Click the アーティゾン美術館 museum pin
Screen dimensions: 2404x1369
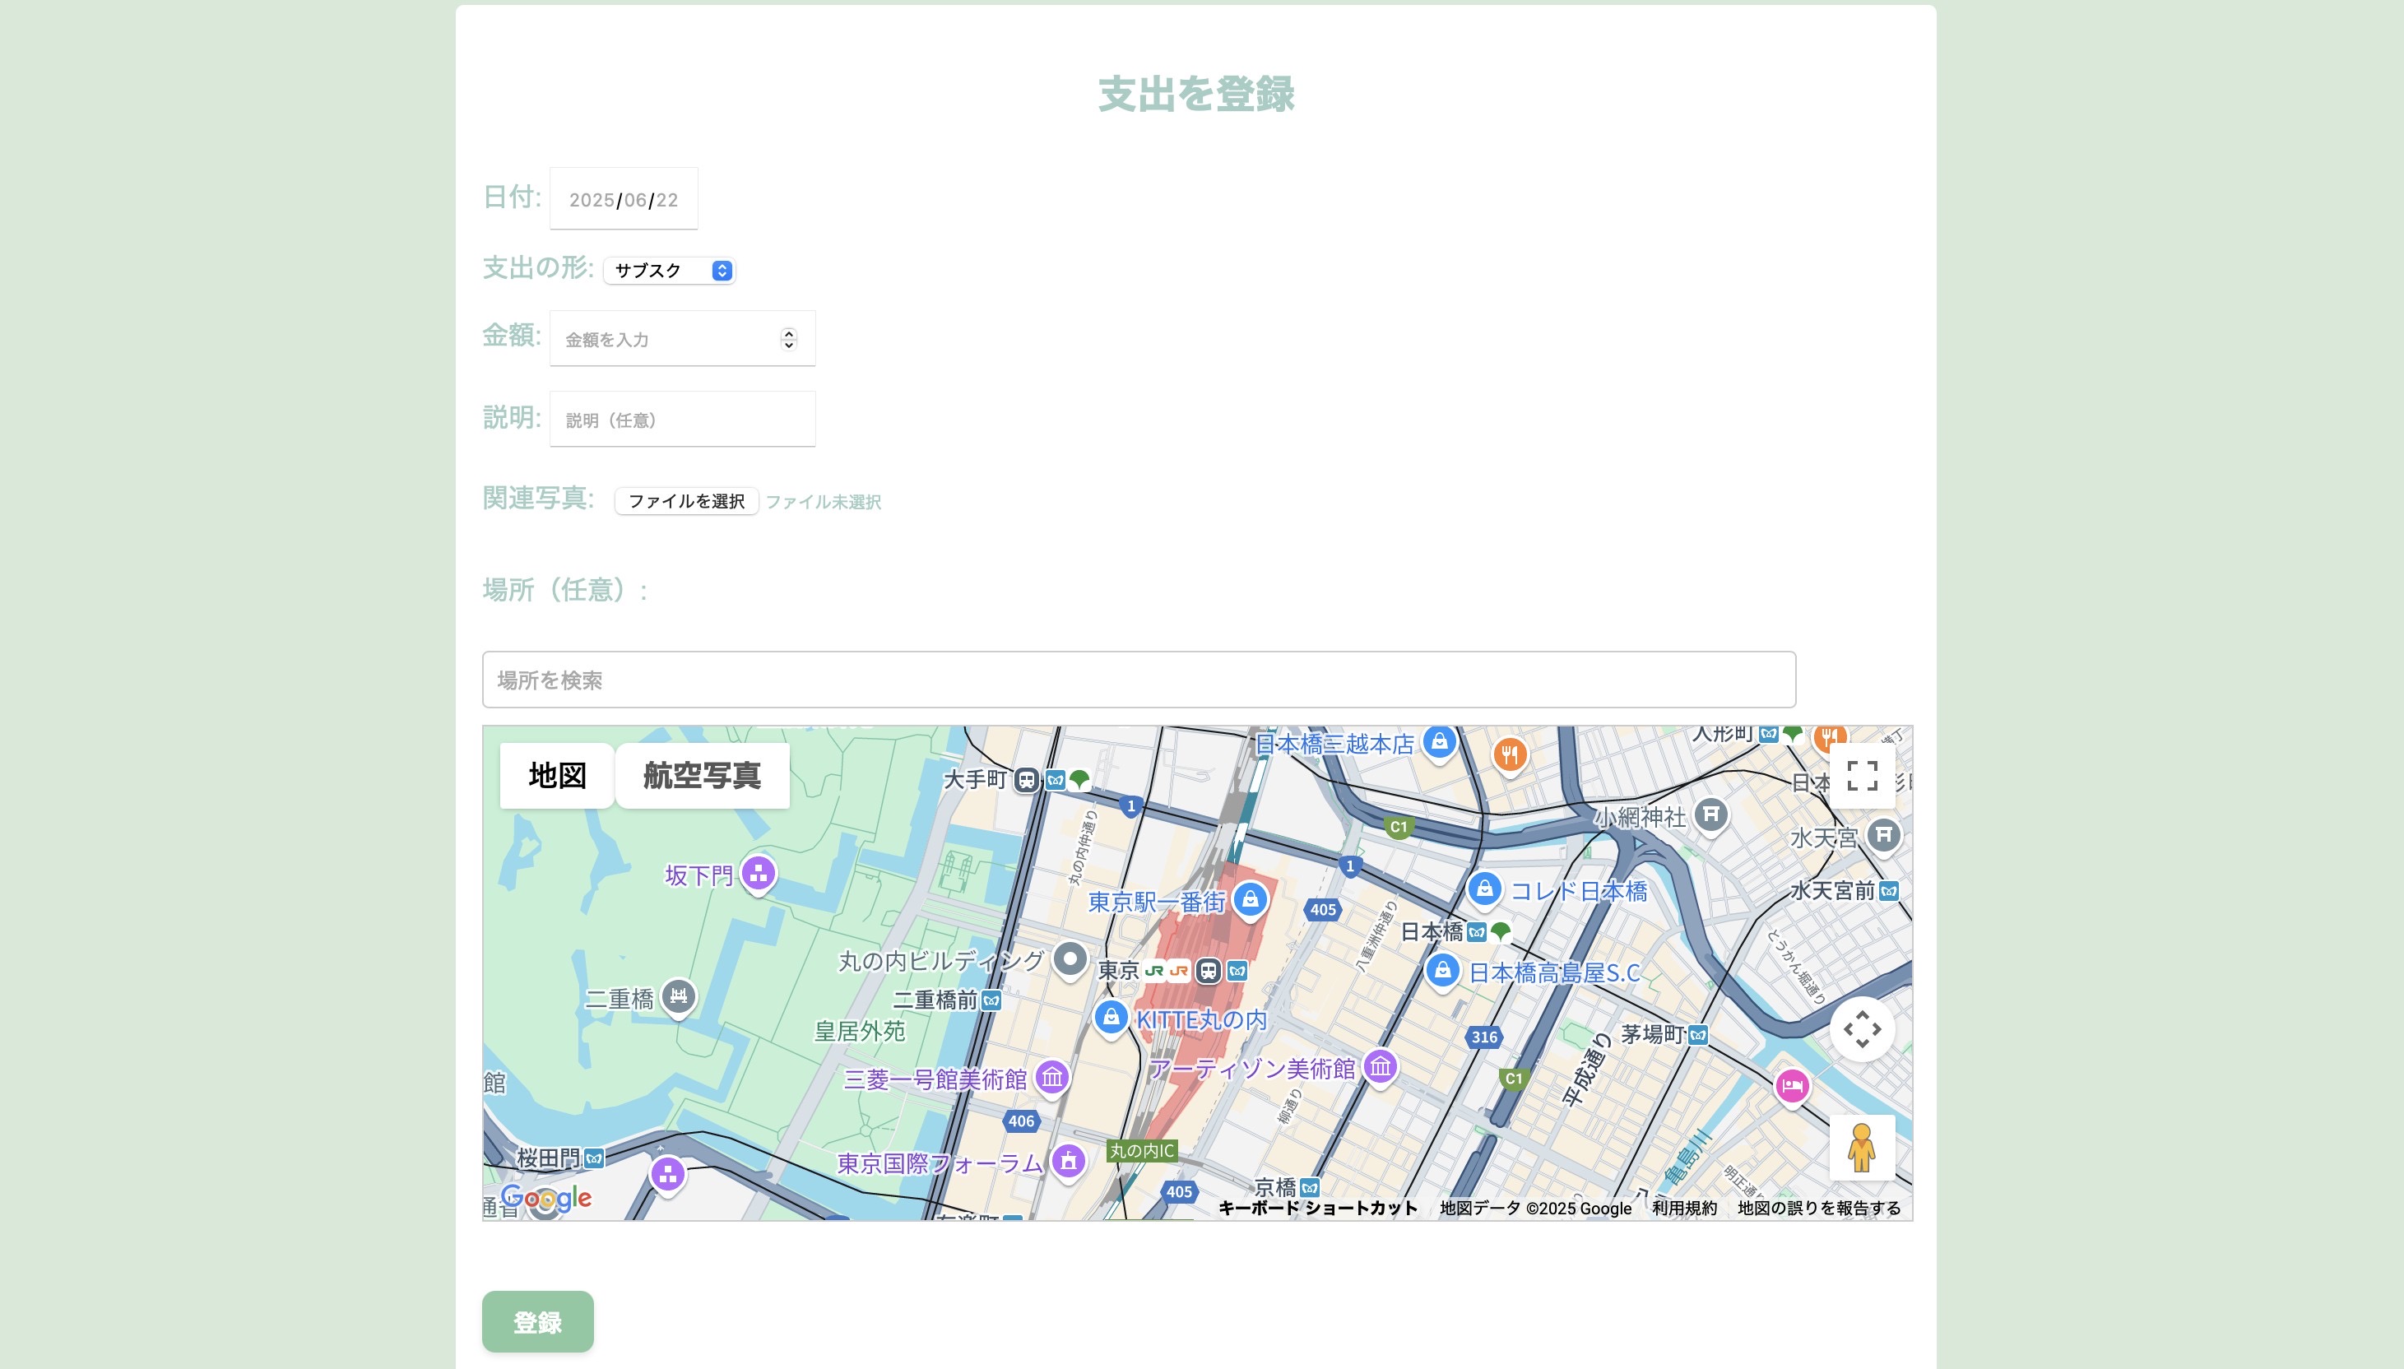click(x=1381, y=1067)
